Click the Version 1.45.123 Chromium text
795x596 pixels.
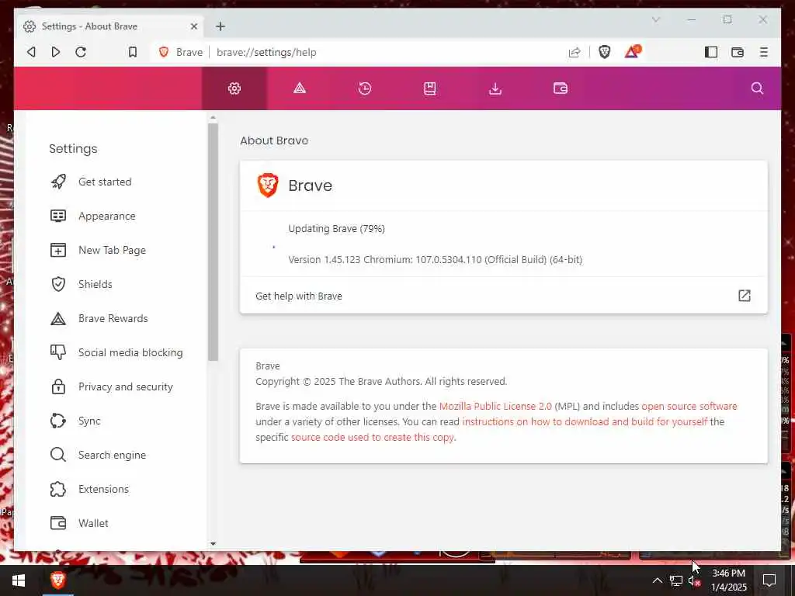pos(435,260)
